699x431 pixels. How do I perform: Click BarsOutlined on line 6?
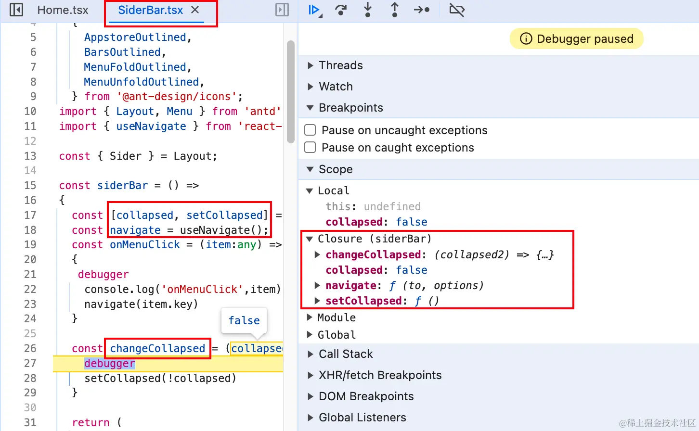[x=122, y=52]
